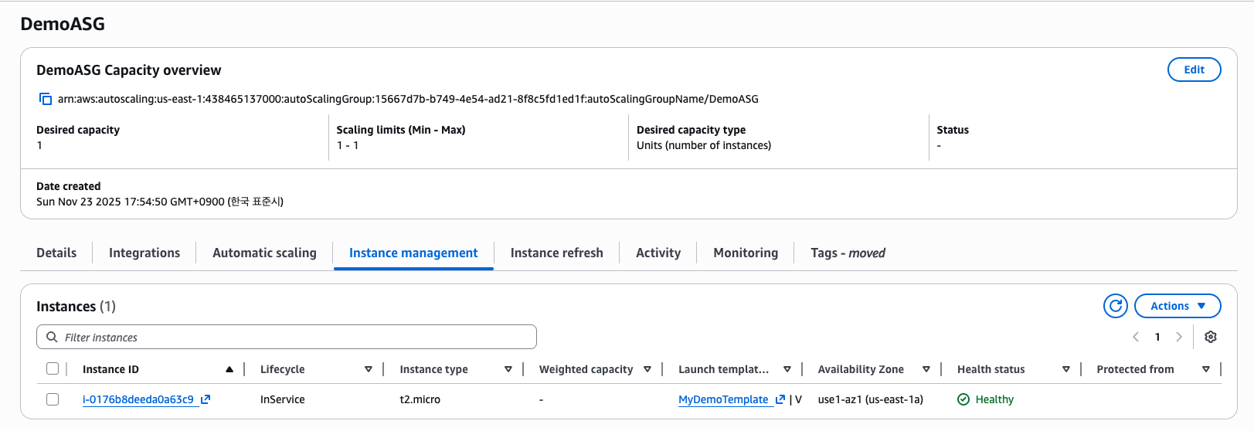The width and height of the screenshot is (1254, 431).
Task: Edit the DemoASG capacity overview
Action: pos(1194,70)
